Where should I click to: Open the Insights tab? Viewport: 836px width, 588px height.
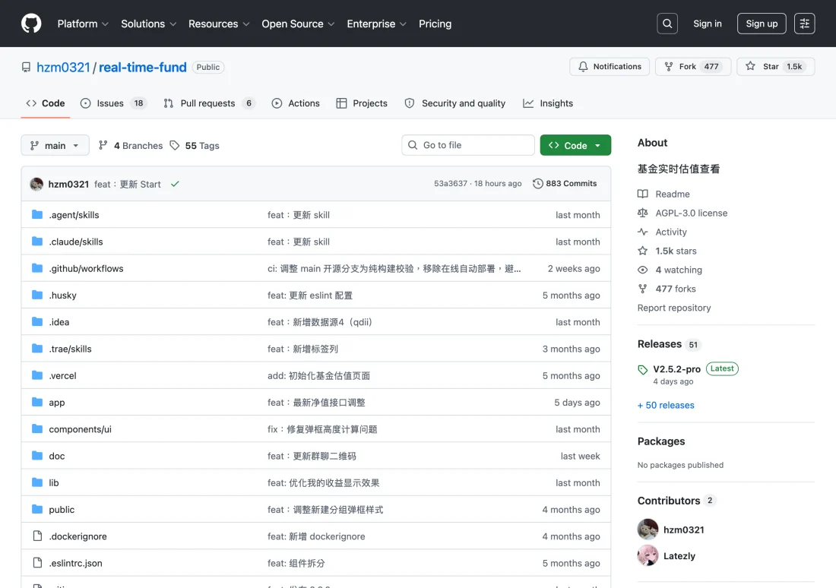click(547, 103)
